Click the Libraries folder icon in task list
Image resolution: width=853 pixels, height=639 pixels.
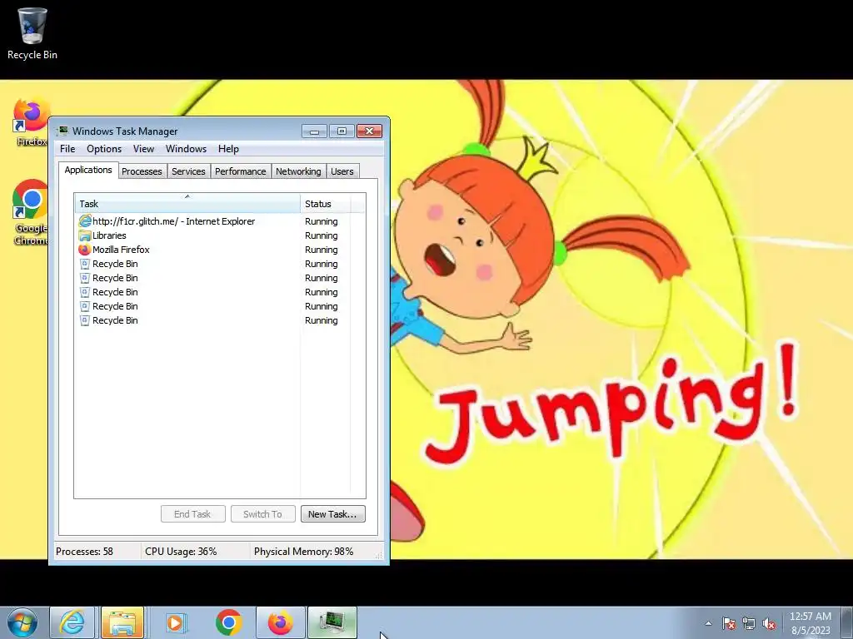85,235
